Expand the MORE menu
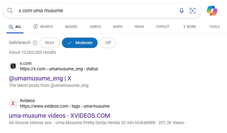 [189, 27]
